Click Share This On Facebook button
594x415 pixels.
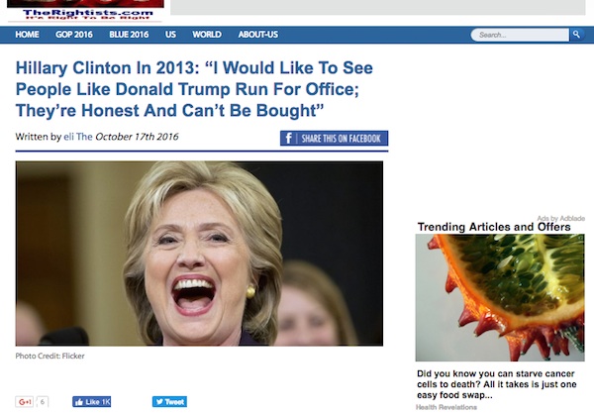click(x=335, y=139)
